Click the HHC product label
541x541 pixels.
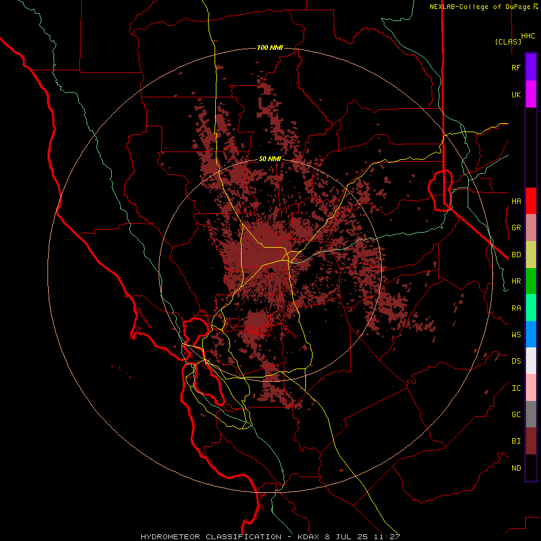coord(528,36)
